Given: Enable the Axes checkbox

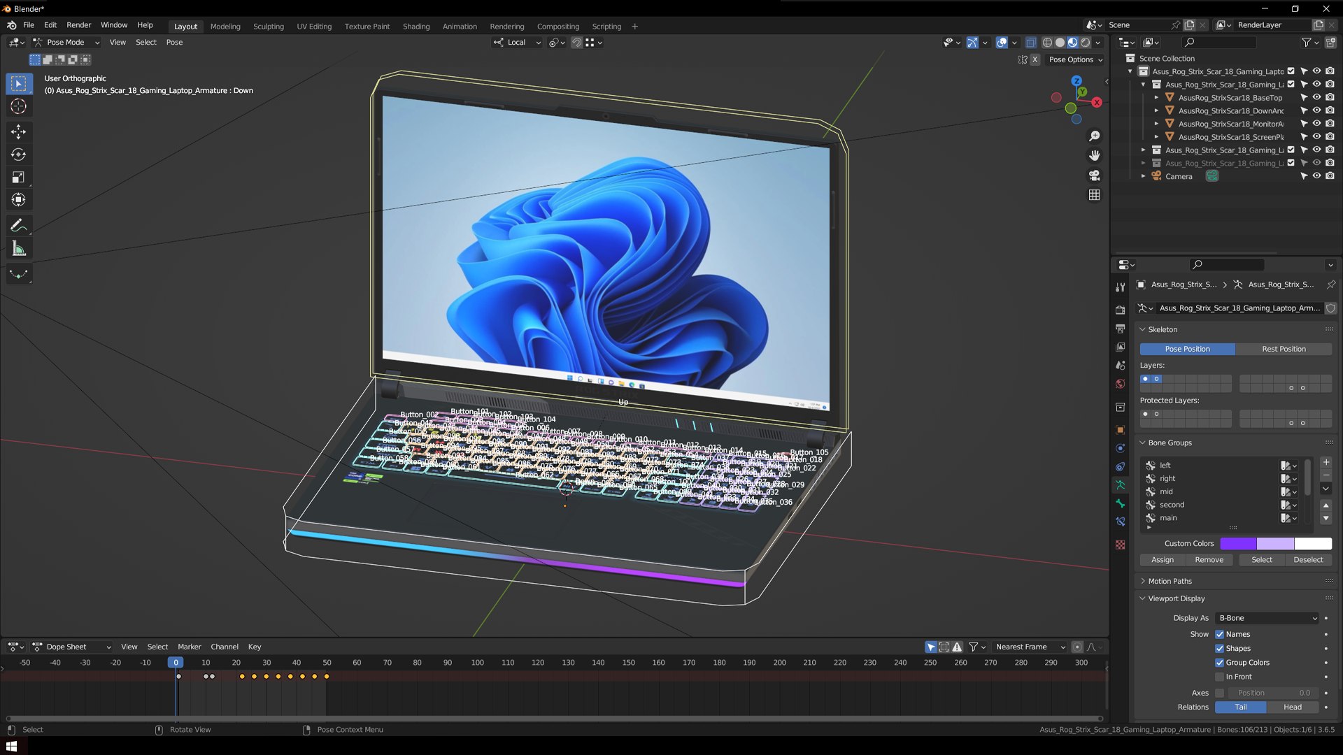Looking at the screenshot, I should (x=1219, y=693).
